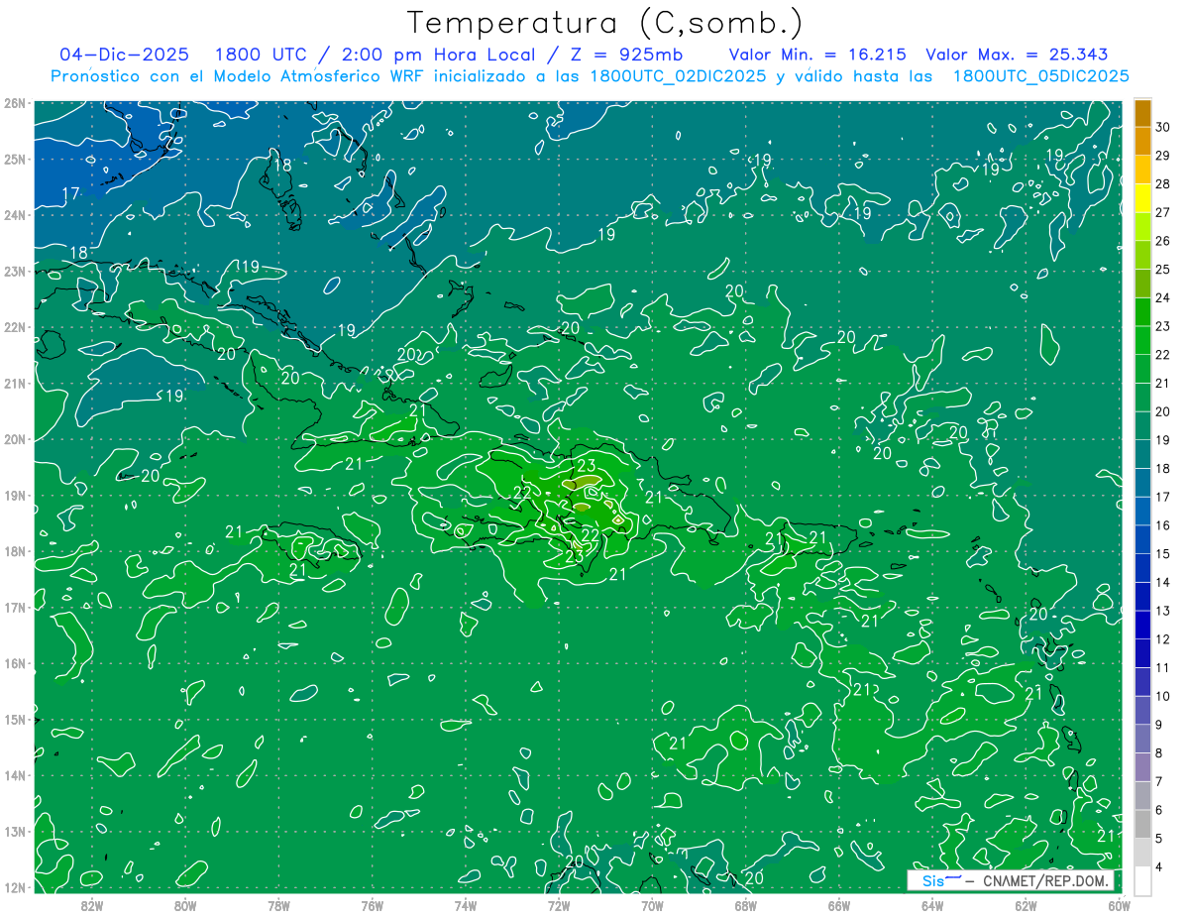
Task: Click the "Valor Max. = 25.343" readout
Action: point(1017,55)
